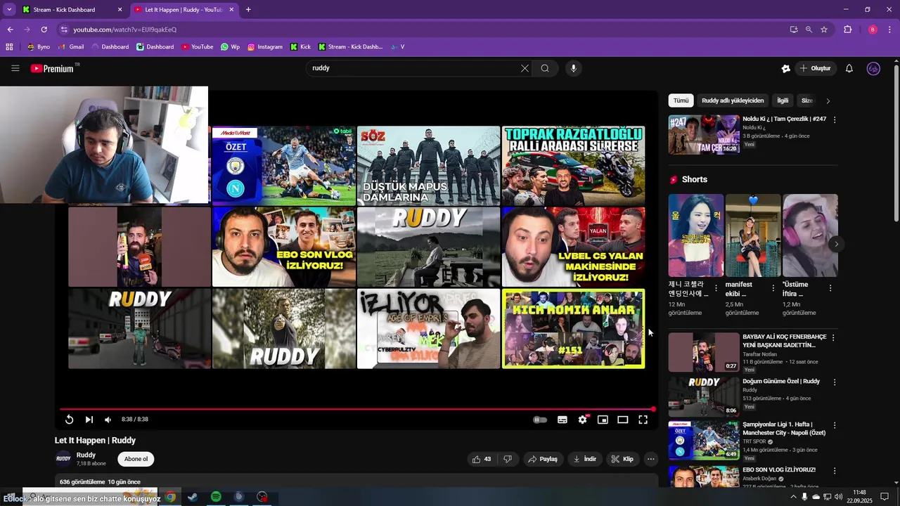Image resolution: width=900 pixels, height=506 pixels.
Task: Bookmark this page with star icon
Action: tap(824, 30)
